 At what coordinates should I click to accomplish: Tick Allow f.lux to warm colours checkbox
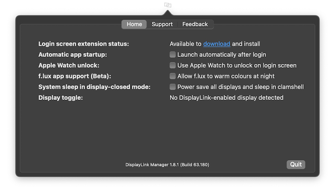[173, 76]
